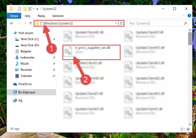The image size is (196, 138).
Task: Click the folder icon in title bar
Action: coord(11,9)
